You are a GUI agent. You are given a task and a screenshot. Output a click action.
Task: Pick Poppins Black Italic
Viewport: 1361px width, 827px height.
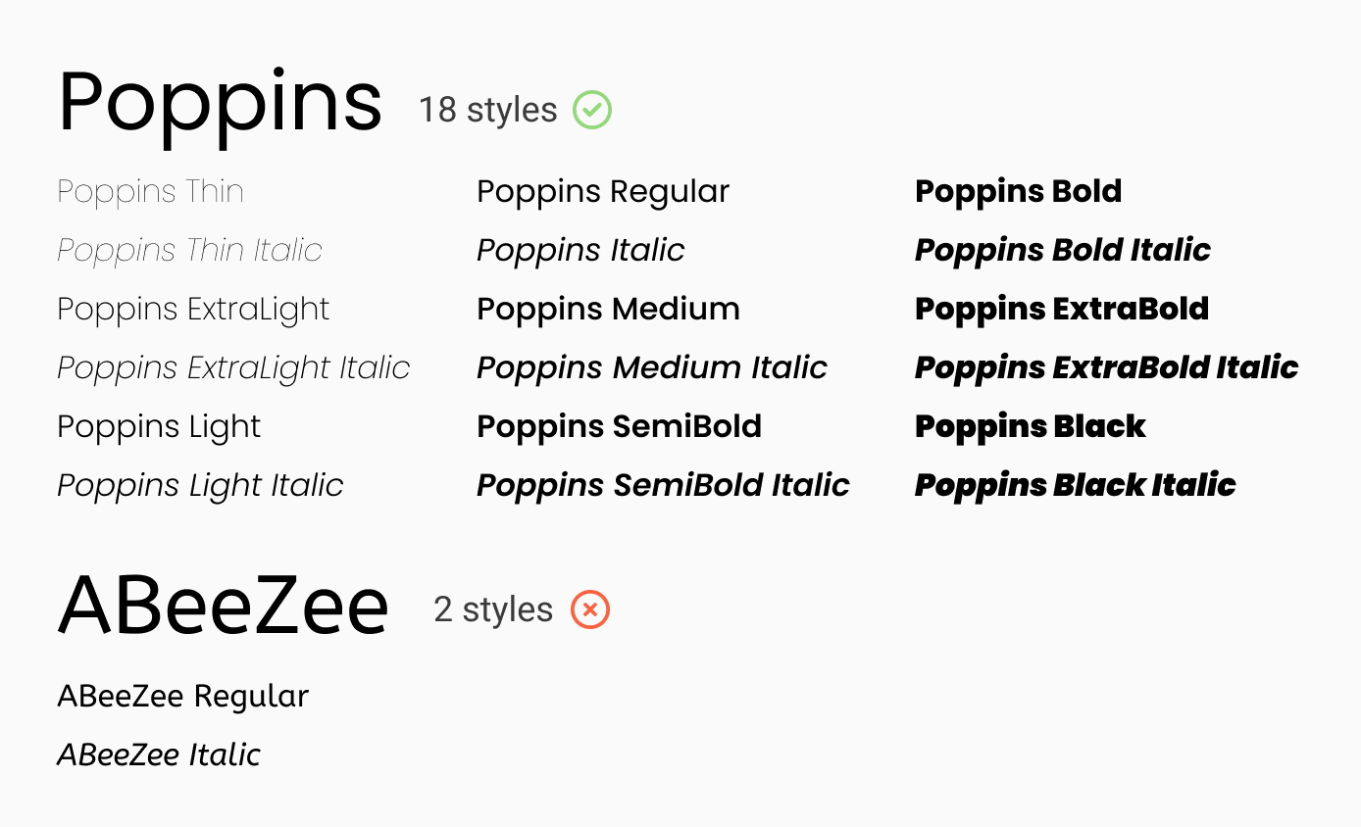pyautogui.click(x=1076, y=486)
